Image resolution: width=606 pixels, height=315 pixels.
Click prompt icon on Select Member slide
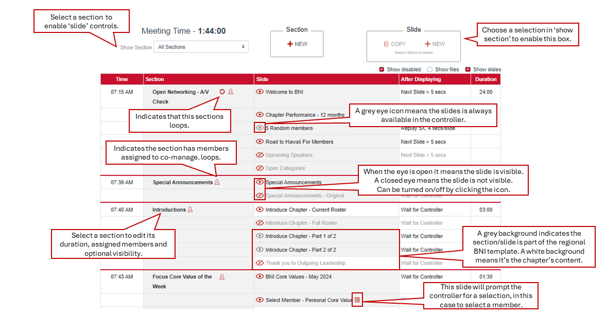357,300
